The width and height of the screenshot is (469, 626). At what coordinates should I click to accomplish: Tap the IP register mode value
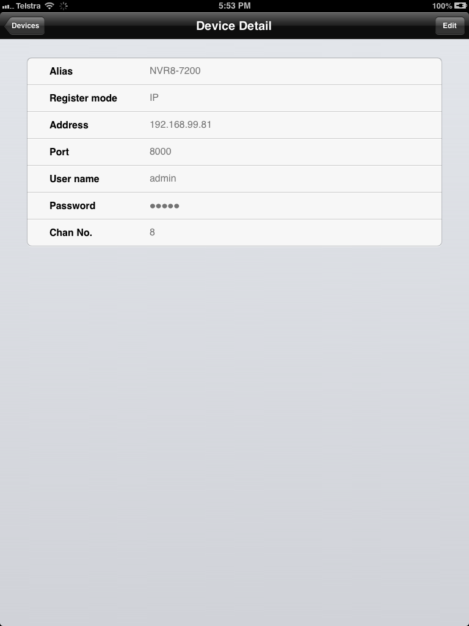click(154, 97)
